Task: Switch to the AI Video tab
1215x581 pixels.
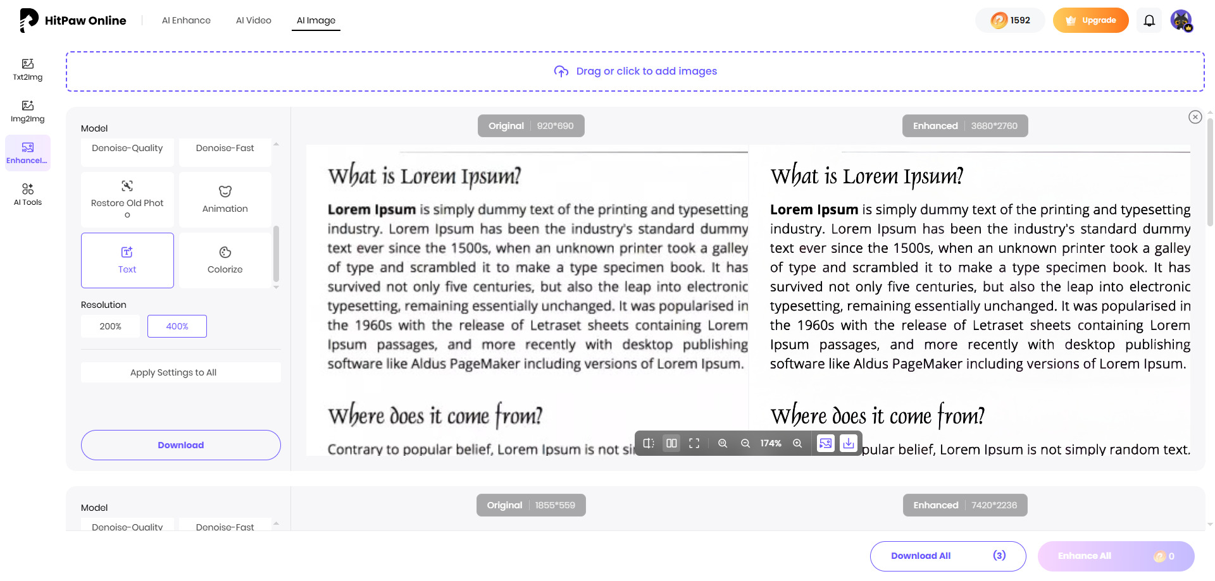Action: tap(253, 20)
